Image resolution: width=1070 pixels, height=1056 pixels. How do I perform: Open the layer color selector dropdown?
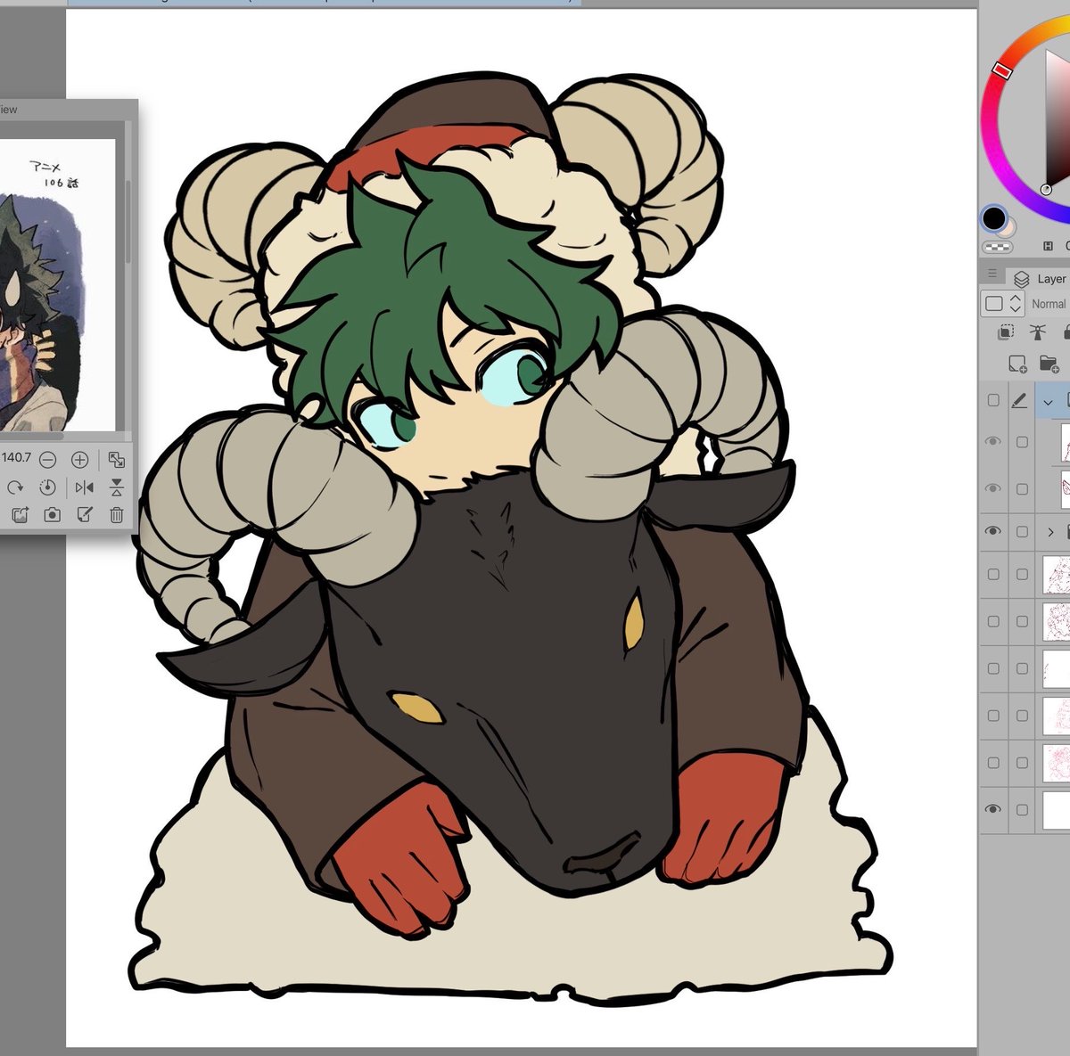(x=1001, y=304)
